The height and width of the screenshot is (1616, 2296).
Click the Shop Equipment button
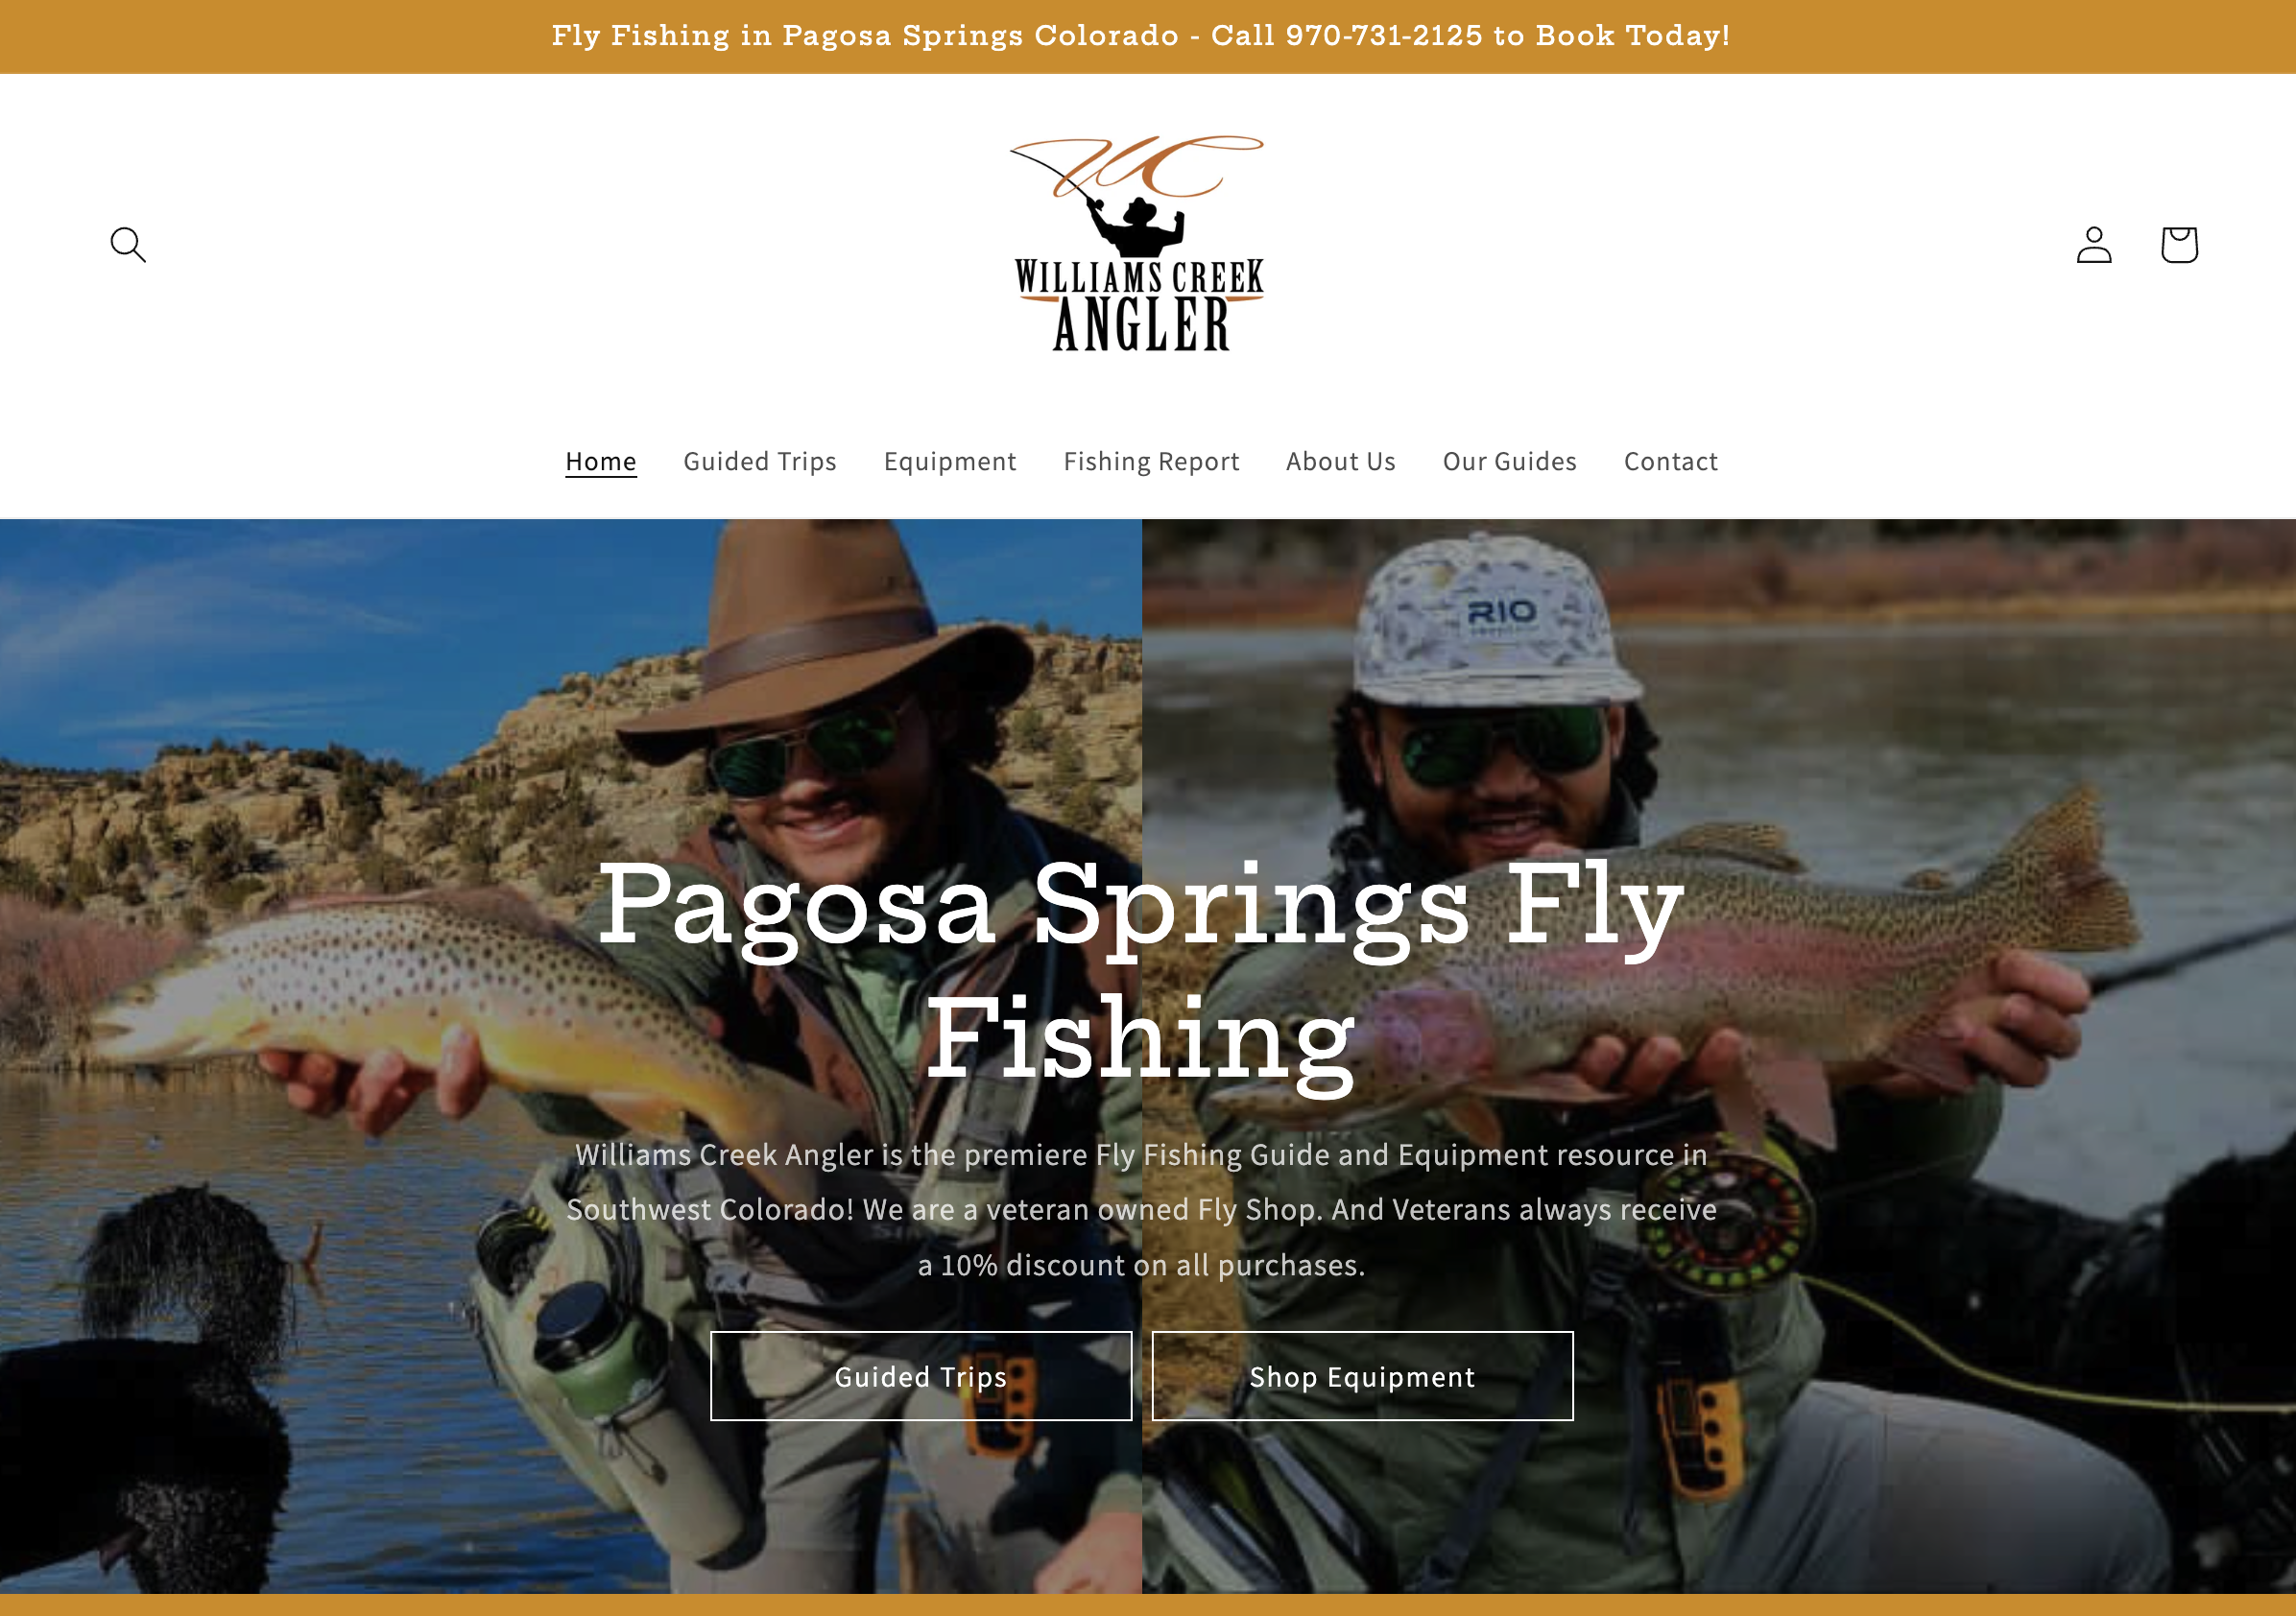[1362, 1376]
